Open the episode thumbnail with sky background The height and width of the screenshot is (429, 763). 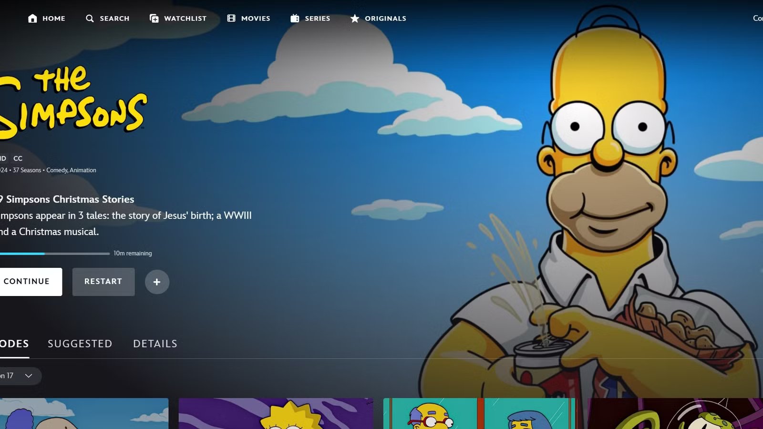click(x=84, y=413)
